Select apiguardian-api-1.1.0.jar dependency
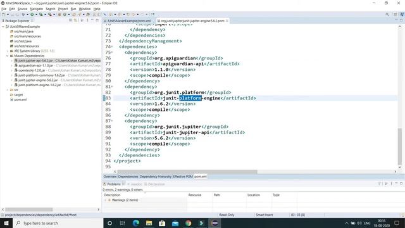The image size is (405, 228). (35, 66)
